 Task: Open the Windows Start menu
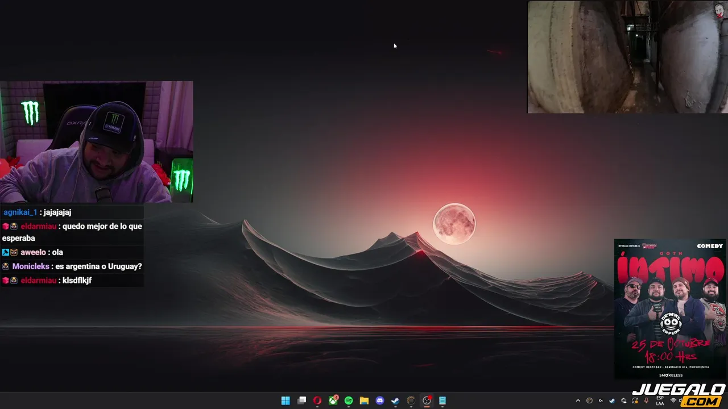click(286, 400)
